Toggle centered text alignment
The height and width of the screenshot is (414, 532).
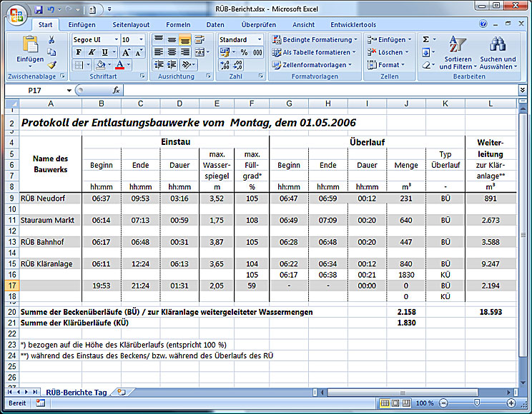pyautogui.click(x=172, y=52)
